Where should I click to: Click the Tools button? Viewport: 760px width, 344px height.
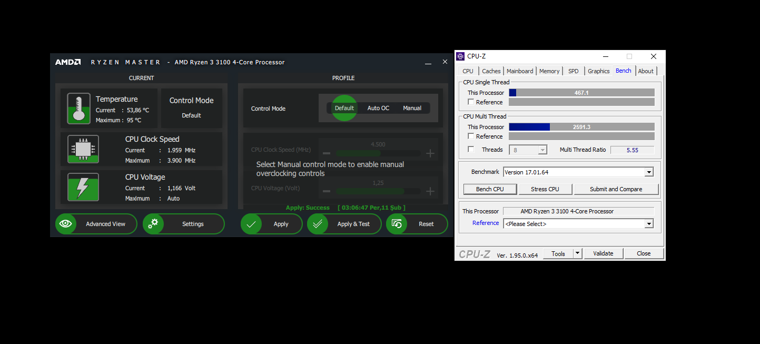[x=558, y=253]
